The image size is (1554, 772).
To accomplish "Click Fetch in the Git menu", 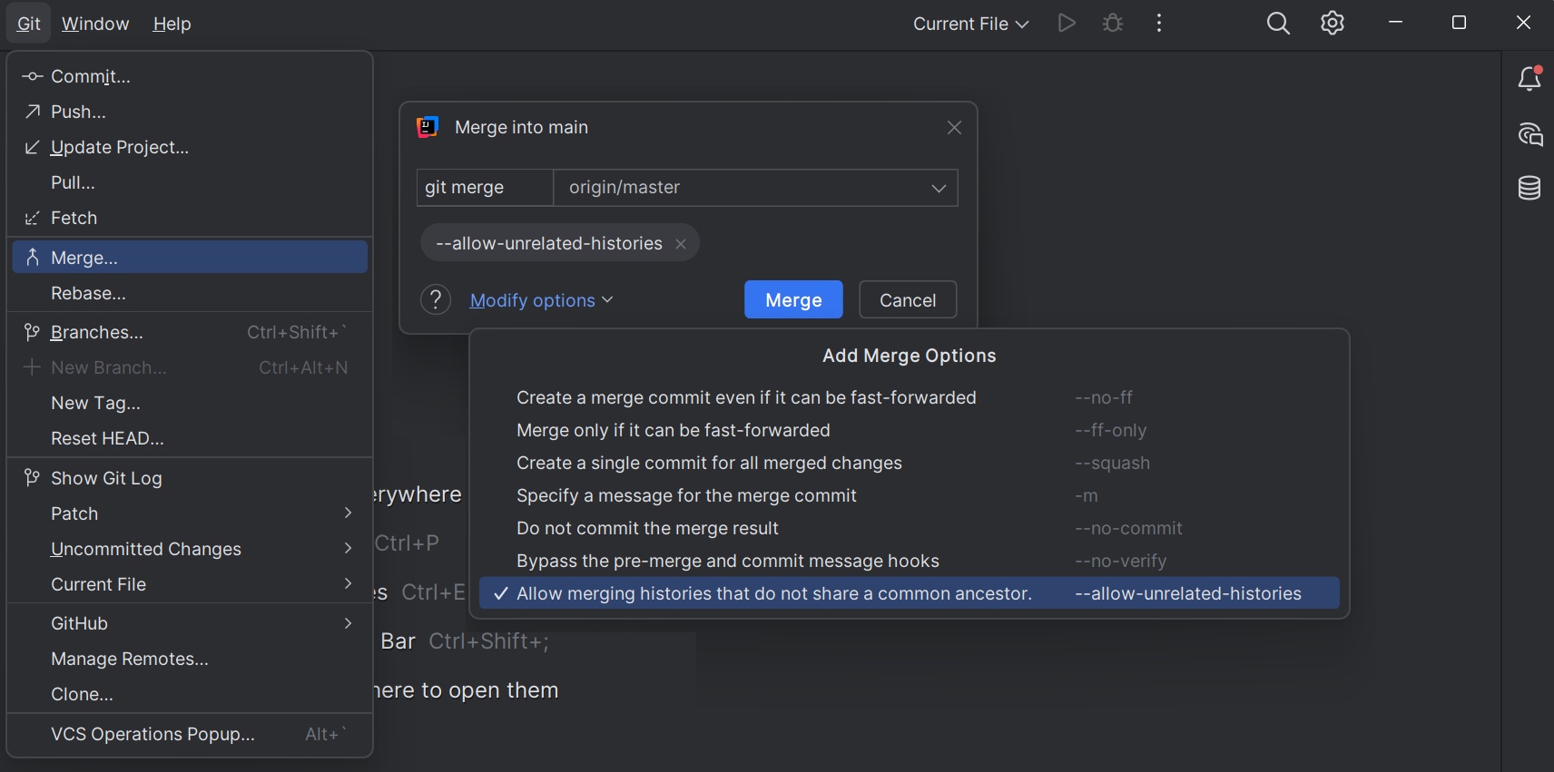I will tap(190, 218).
